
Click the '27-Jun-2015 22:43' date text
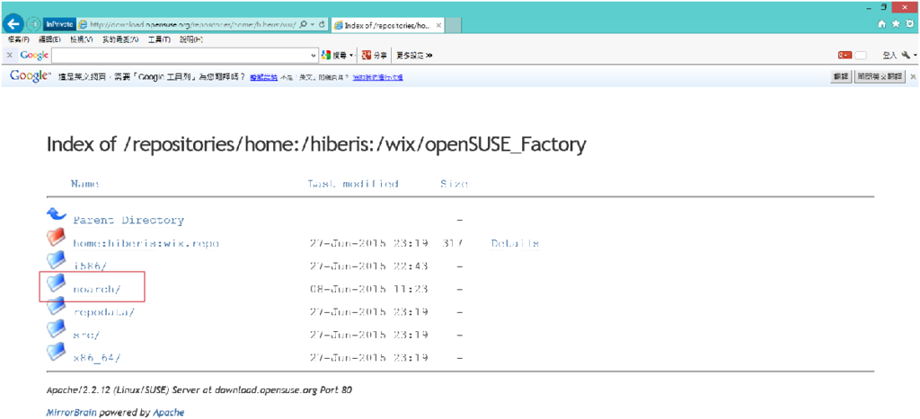[x=368, y=266]
